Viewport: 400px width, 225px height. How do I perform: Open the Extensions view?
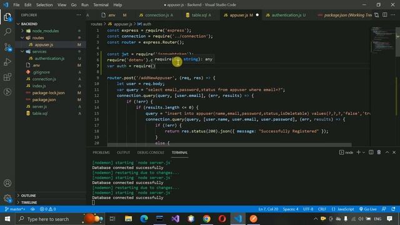click(x=7, y=77)
